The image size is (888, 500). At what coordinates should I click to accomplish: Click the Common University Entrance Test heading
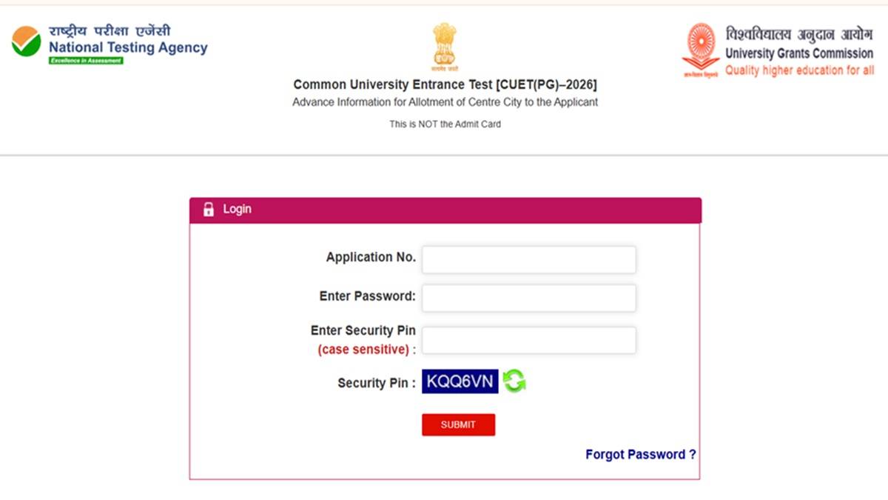(x=445, y=84)
